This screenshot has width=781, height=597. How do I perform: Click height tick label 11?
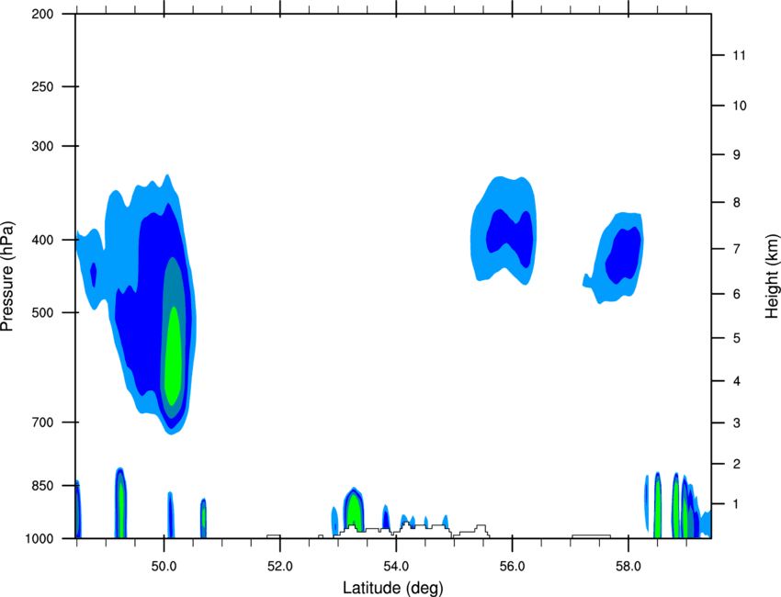point(739,55)
